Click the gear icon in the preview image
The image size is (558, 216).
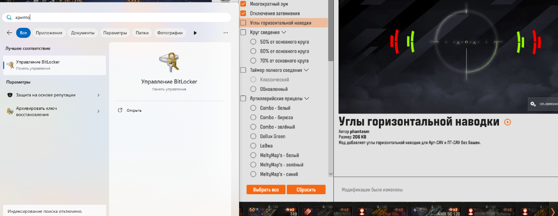click(533, 104)
